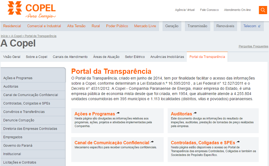Image resolution: width=269 pixels, height=166 pixels.
Task: Open Auditorias card heading
Action: (x=181, y=114)
